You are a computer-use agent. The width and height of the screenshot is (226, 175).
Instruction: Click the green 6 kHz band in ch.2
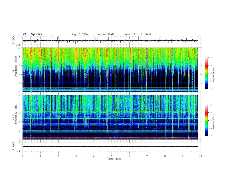point(110,112)
